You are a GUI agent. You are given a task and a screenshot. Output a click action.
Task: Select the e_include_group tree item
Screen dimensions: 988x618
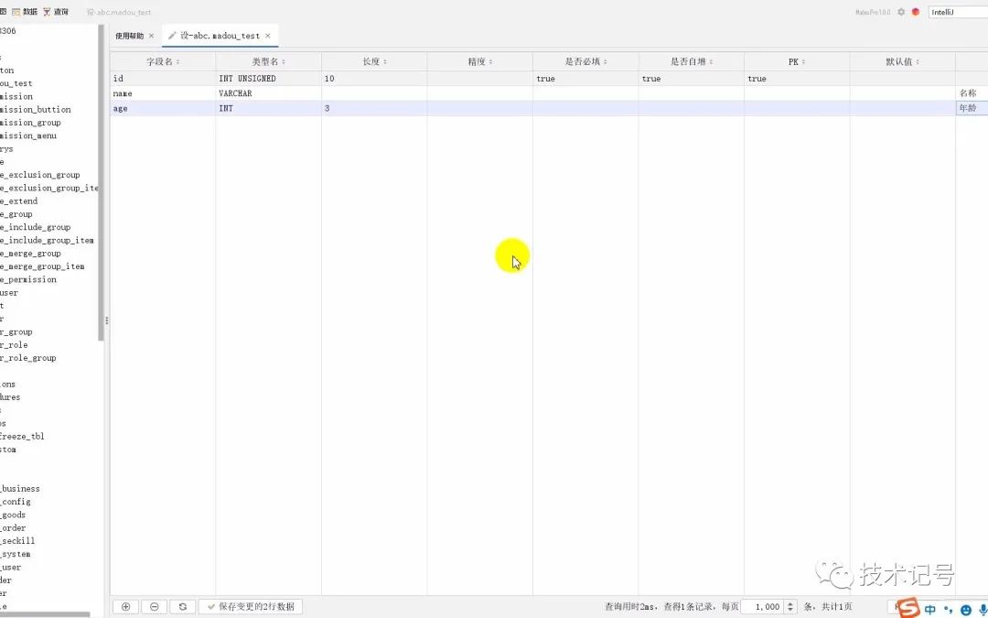pyautogui.click(x=36, y=228)
